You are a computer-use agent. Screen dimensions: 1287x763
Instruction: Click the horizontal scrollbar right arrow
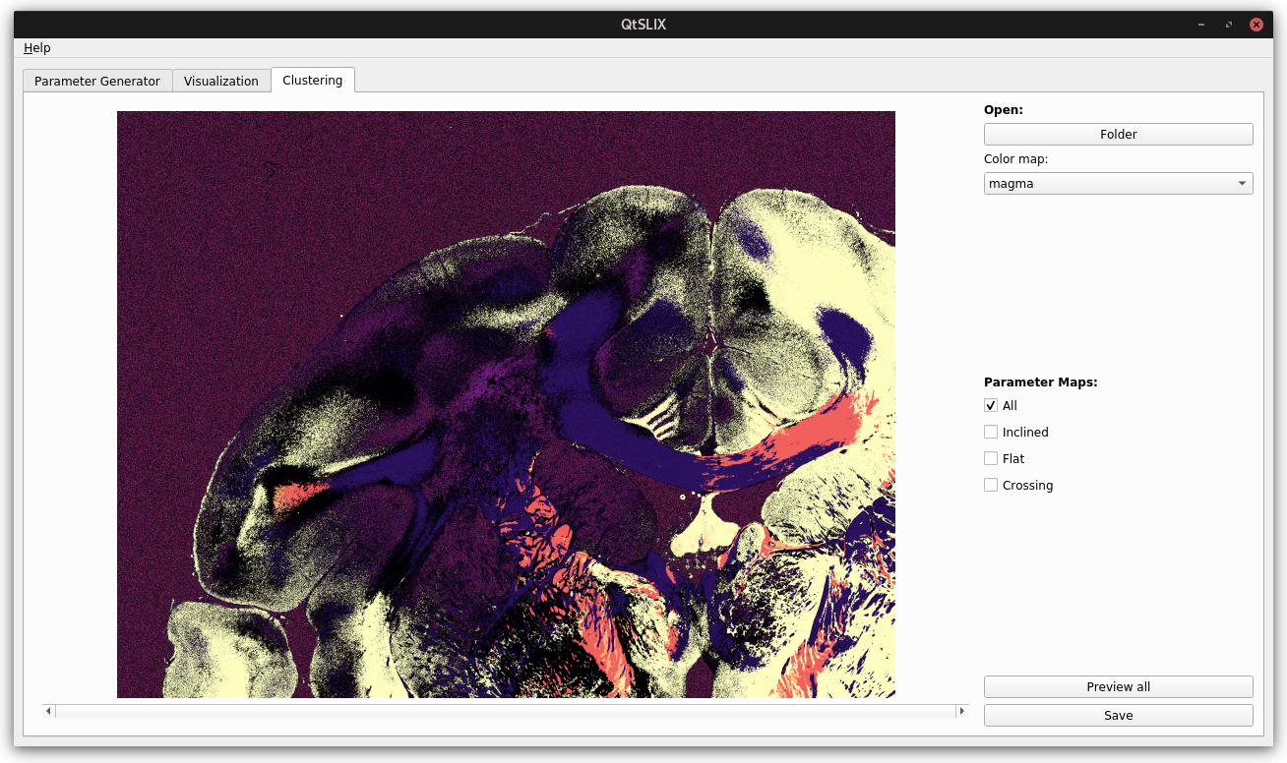(x=961, y=711)
